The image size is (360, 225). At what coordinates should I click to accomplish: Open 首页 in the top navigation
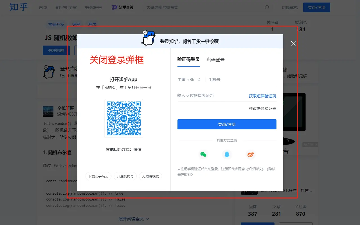pyautogui.click(x=43, y=7)
